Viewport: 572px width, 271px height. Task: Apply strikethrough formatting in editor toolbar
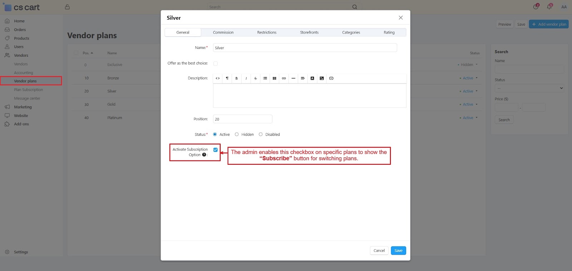click(x=255, y=78)
